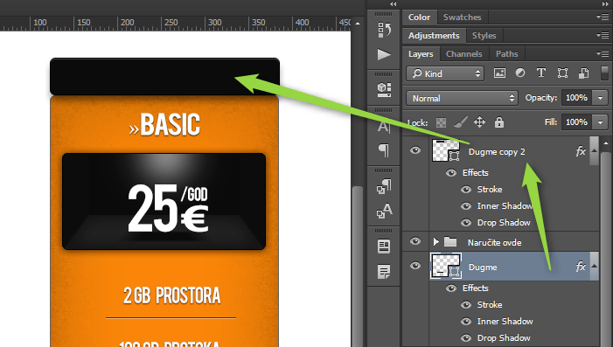Image resolution: width=613 pixels, height=347 pixels.
Task: Toggle layer filtering on/off switch
Action: (x=605, y=73)
